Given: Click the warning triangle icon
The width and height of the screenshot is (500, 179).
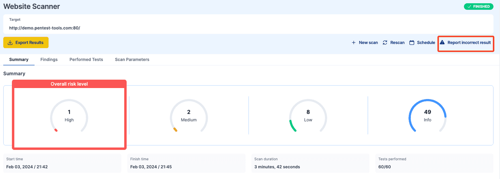Looking at the screenshot, I should [x=442, y=43].
